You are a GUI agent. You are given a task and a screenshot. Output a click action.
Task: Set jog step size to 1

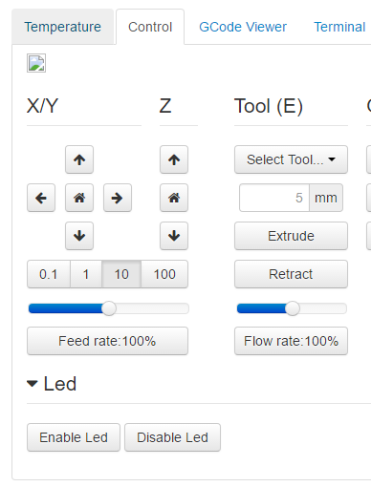point(86,274)
